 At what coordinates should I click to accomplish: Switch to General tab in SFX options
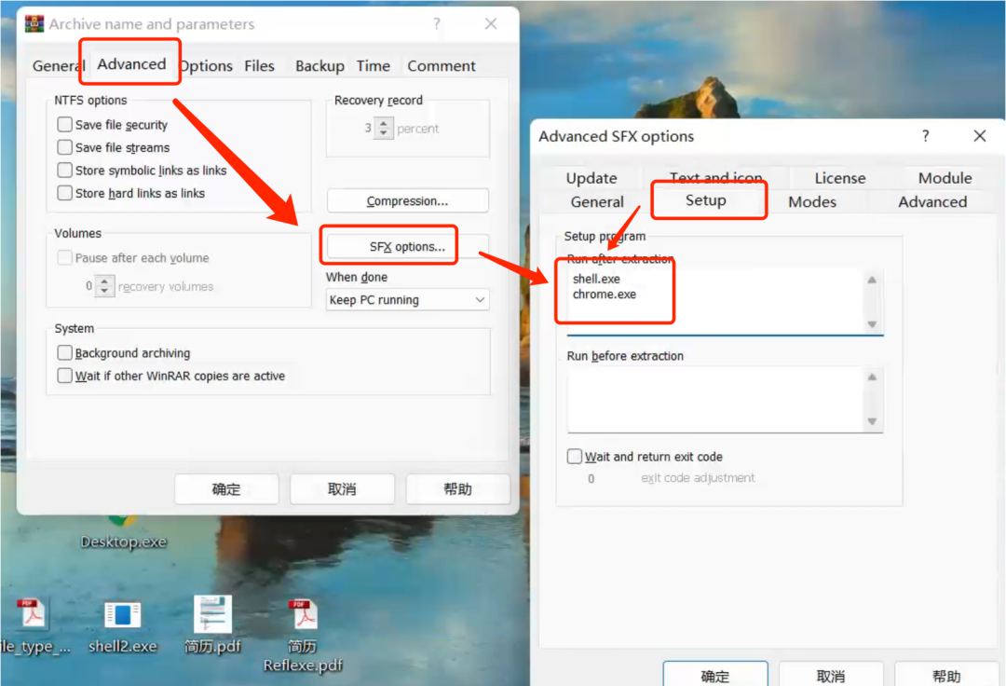coord(597,201)
